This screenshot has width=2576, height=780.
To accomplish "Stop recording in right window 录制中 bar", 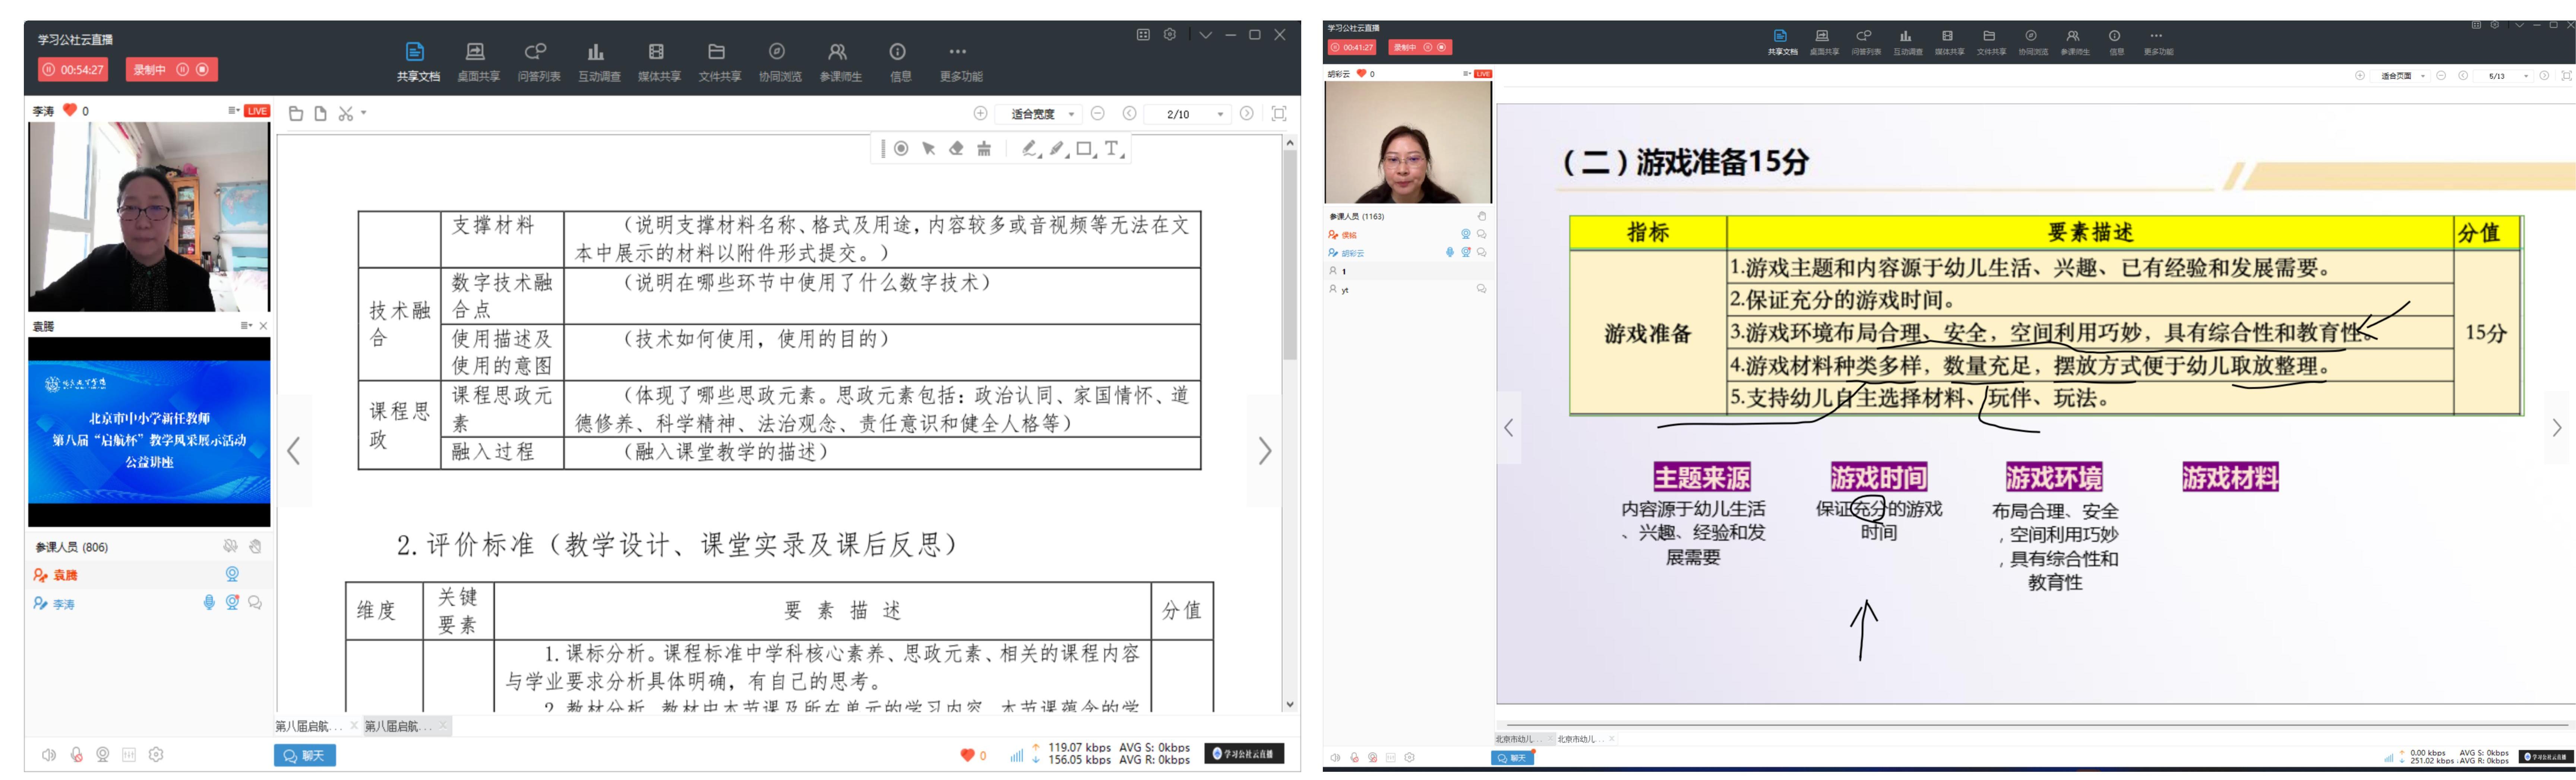I will pos(1441,47).
